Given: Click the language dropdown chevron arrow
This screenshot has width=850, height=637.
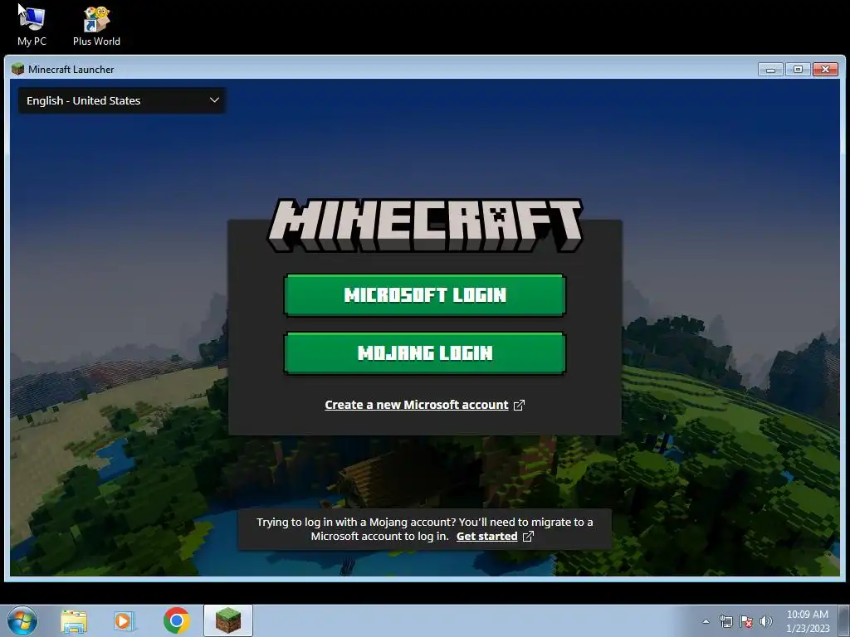Looking at the screenshot, I should [214, 100].
